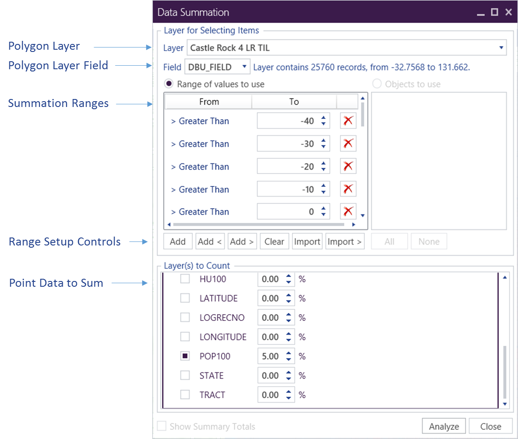Click the -20 value input field

click(288, 166)
